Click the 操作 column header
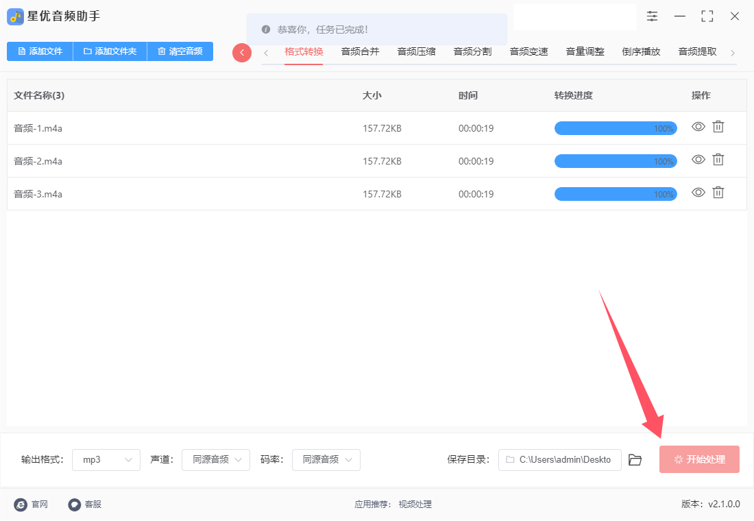The image size is (754, 521). tap(701, 95)
